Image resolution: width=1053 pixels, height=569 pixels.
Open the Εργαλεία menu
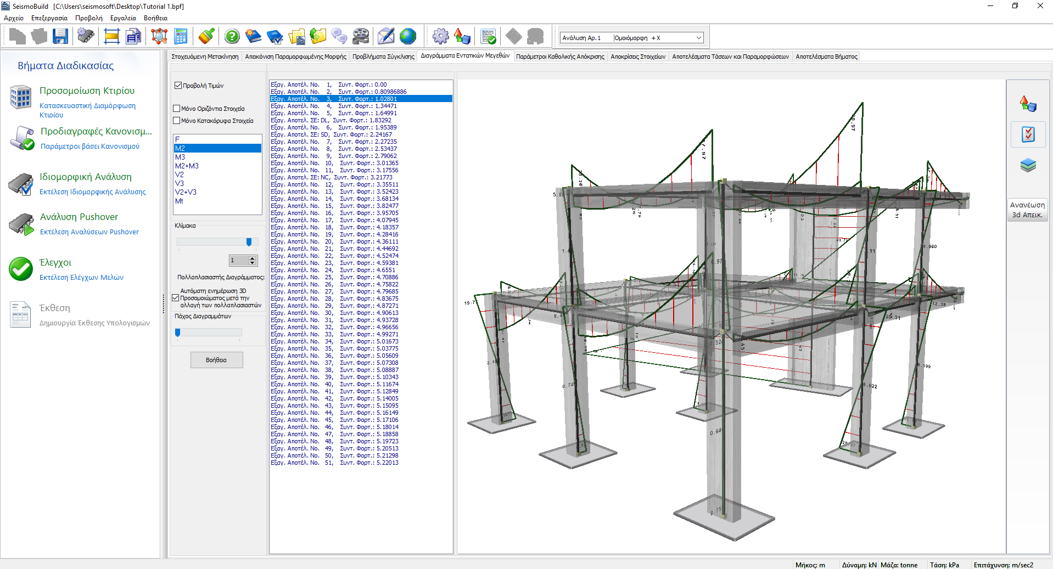pyautogui.click(x=123, y=18)
